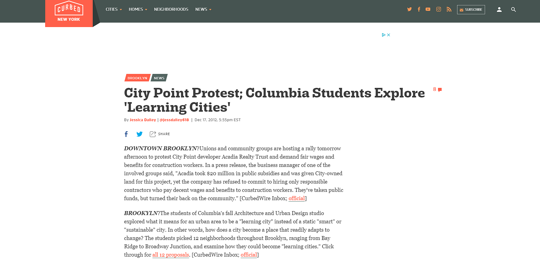540x264 pixels.
Task: Open the 'all 12 proposals' link
Action: [171, 255]
